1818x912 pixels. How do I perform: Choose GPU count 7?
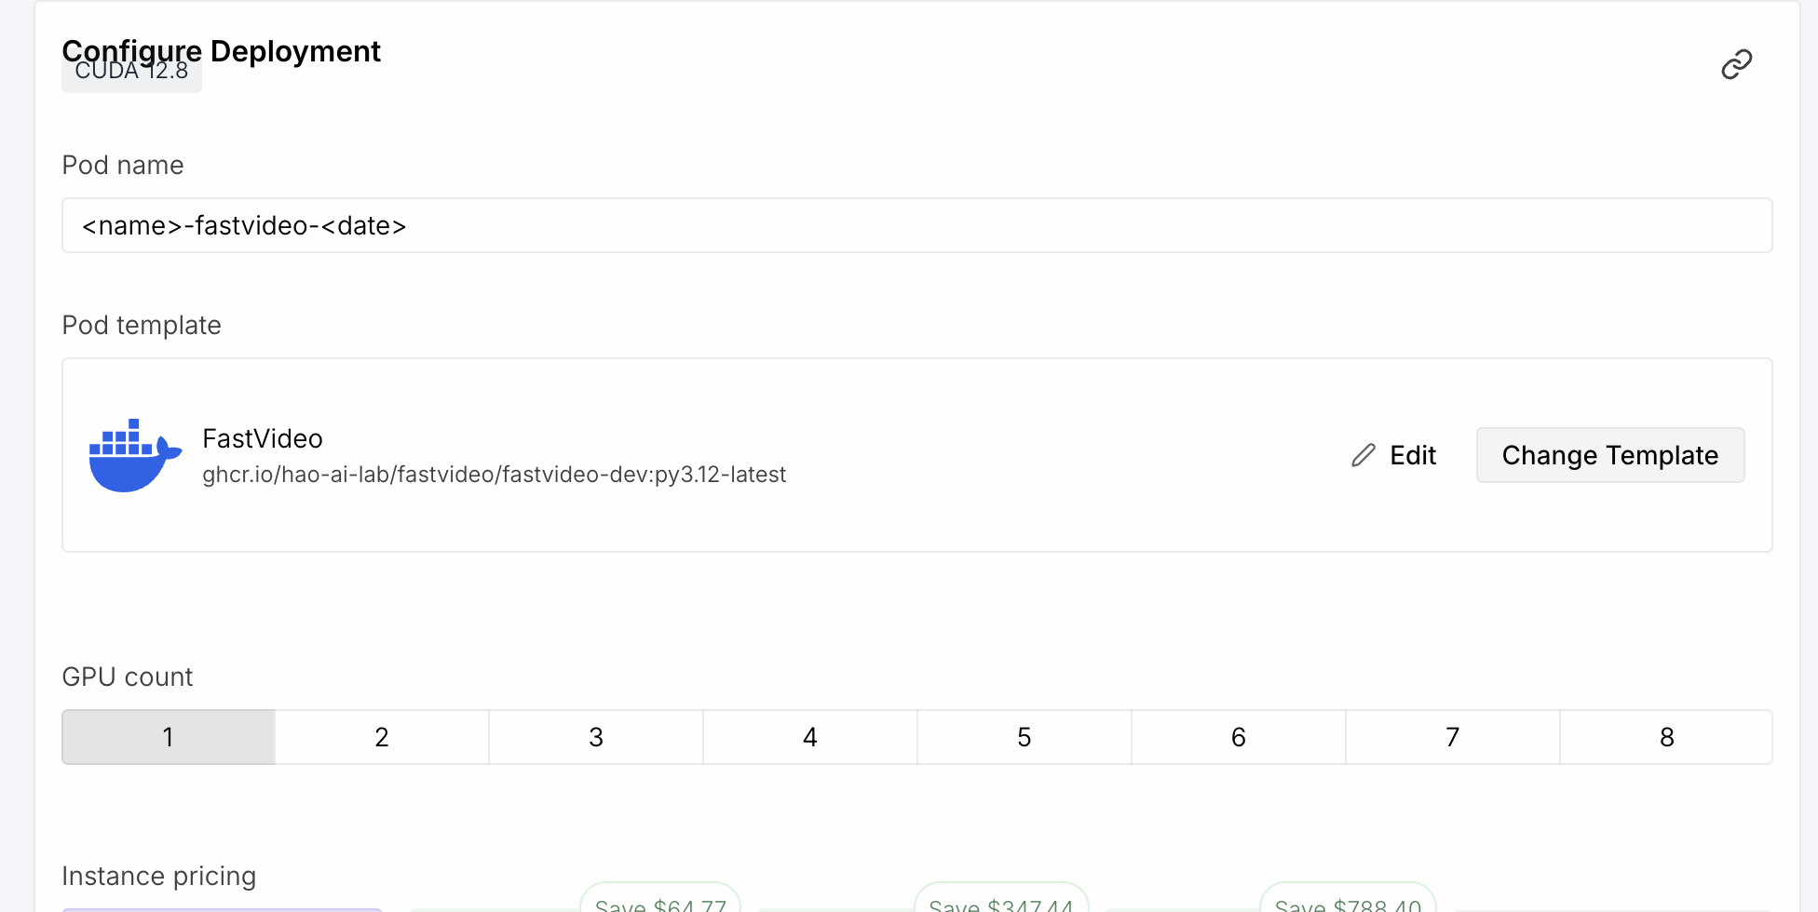pyautogui.click(x=1453, y=737)
